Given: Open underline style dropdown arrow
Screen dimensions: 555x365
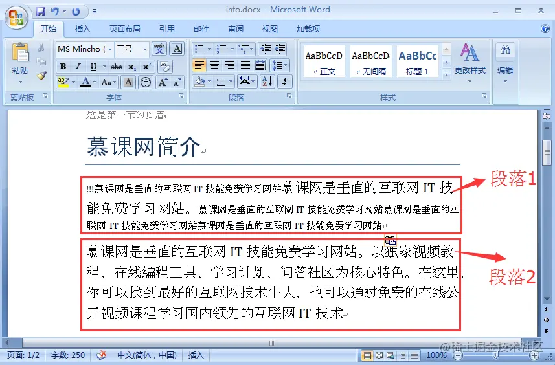Looking at the screenshot, I should point(104,66).
